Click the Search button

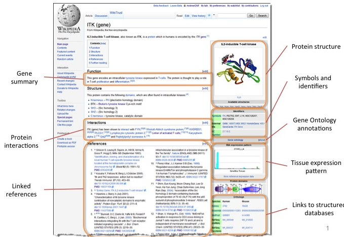tap(262, 16)
